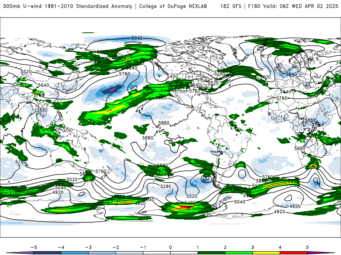Click the "4800" contour label near Antarctica
The height and width of the screenshot is (255, 341).
95,208
